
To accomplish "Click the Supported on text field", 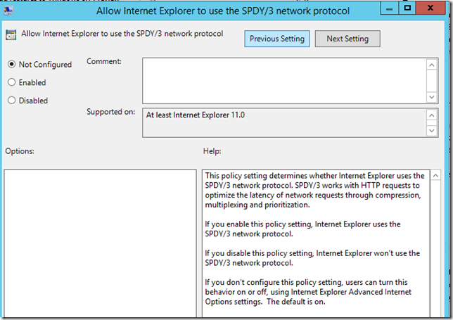I will pos(284,121).
